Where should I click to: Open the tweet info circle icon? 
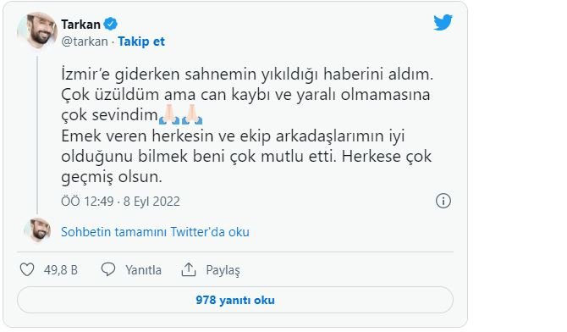[x=443, y=201]
